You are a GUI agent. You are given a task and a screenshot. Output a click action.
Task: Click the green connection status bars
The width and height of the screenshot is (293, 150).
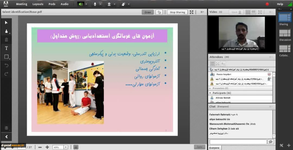(x=290, y=4)
